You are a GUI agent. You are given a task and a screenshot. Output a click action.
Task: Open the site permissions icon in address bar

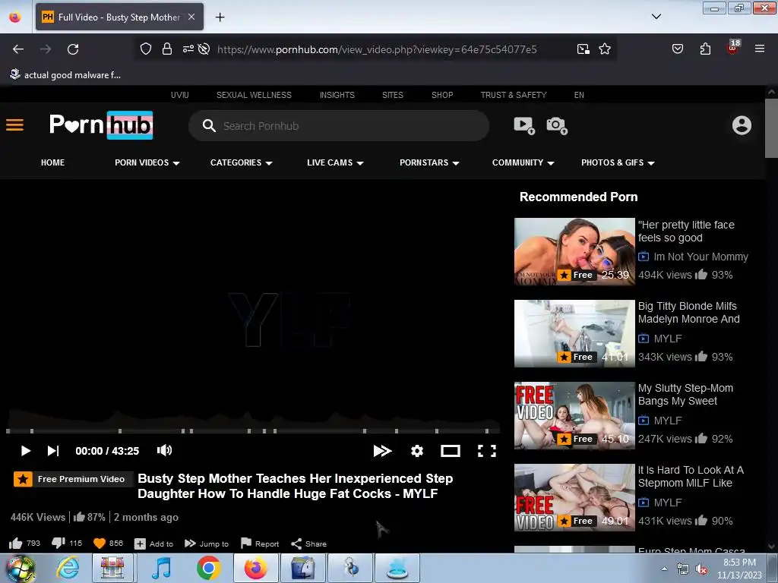point(188,49)
